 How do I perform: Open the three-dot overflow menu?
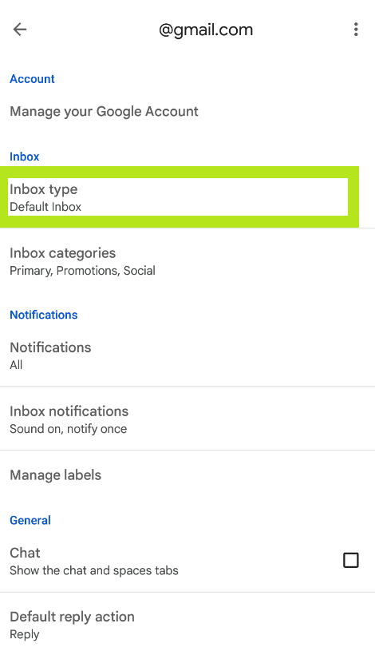tap(355, 30)
